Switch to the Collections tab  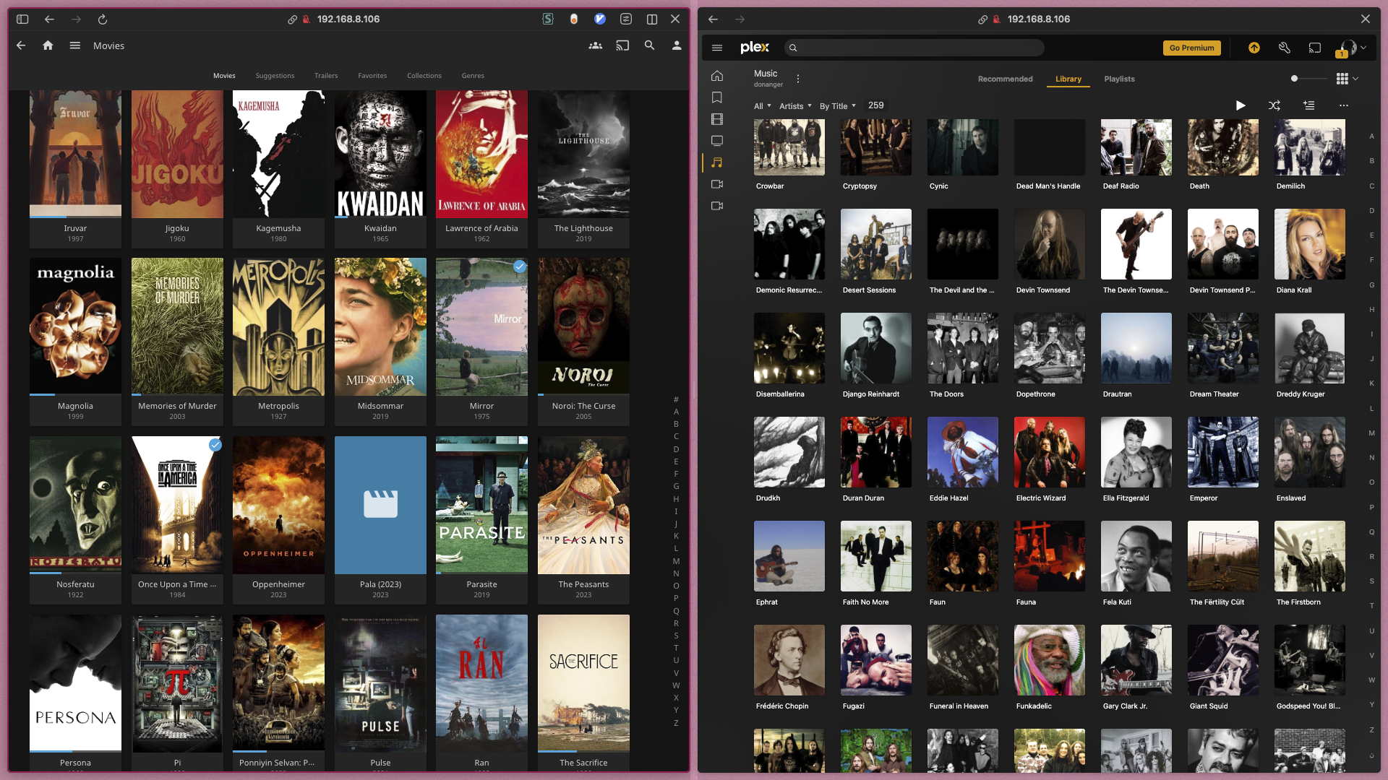[x=424, y=76]
